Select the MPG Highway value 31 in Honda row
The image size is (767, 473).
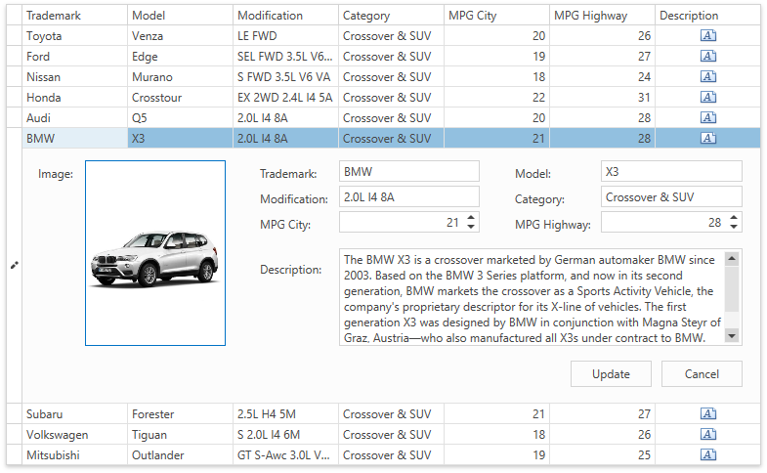tap(603, 98)
